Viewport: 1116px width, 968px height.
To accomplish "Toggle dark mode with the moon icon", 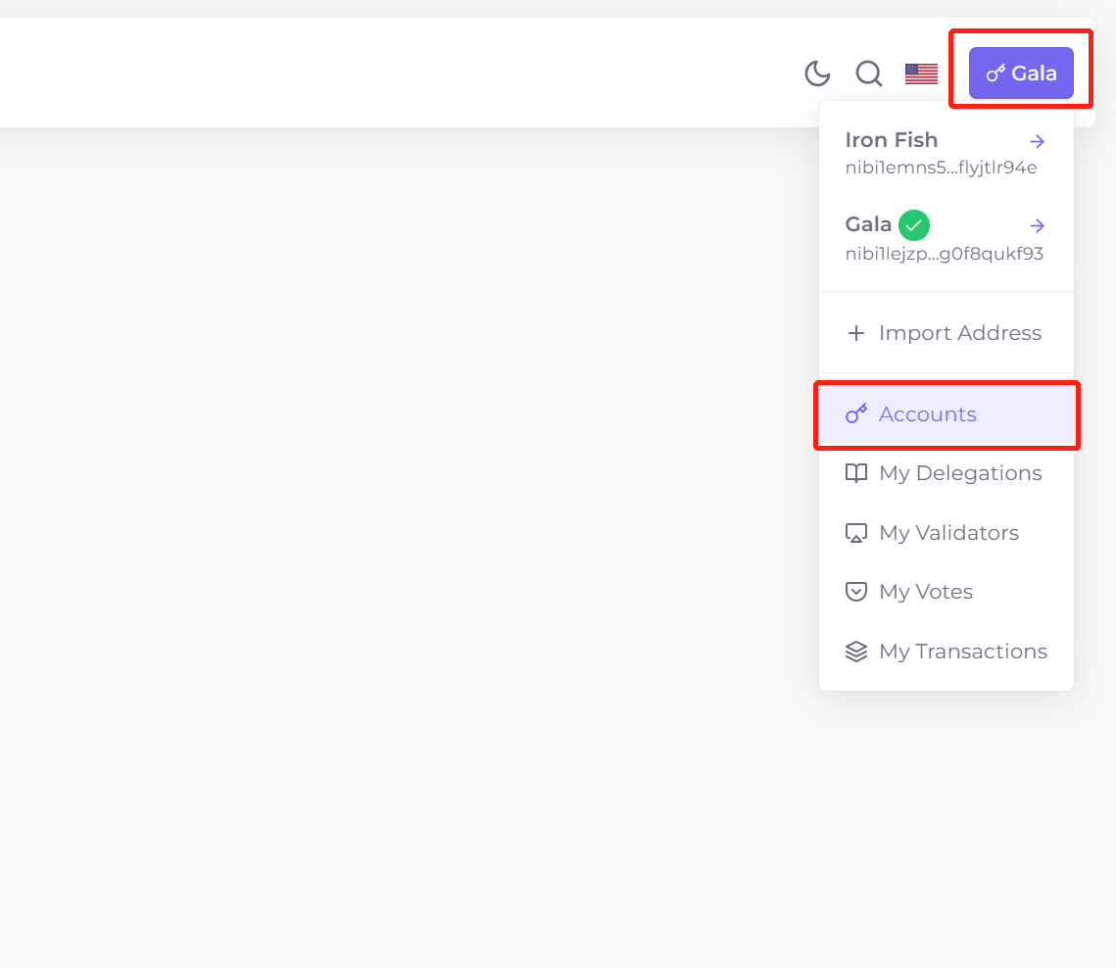I will 817,73.
